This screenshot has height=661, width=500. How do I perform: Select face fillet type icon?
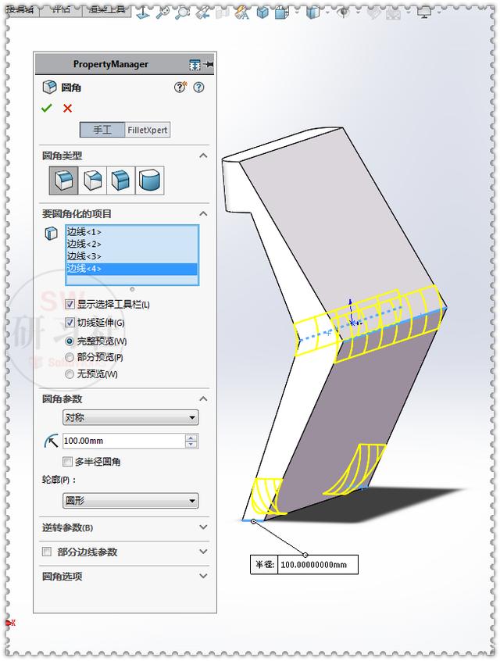click(120, 180)
